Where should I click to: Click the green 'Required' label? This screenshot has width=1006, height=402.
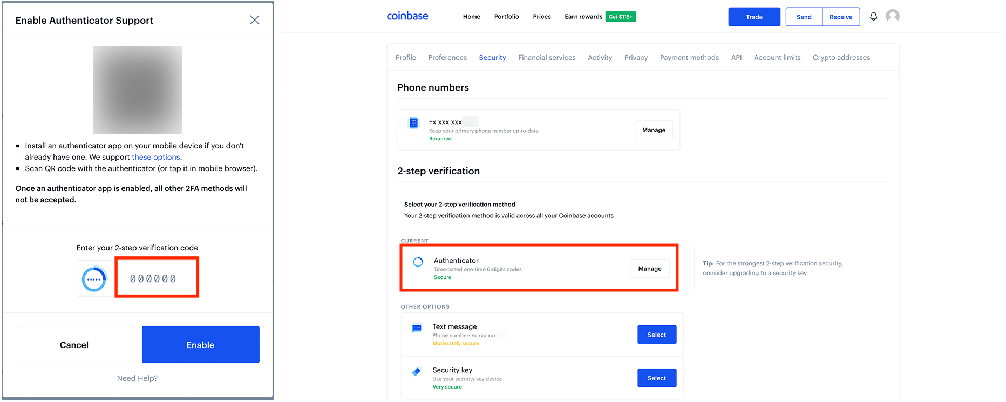click(x=440, y=139)
